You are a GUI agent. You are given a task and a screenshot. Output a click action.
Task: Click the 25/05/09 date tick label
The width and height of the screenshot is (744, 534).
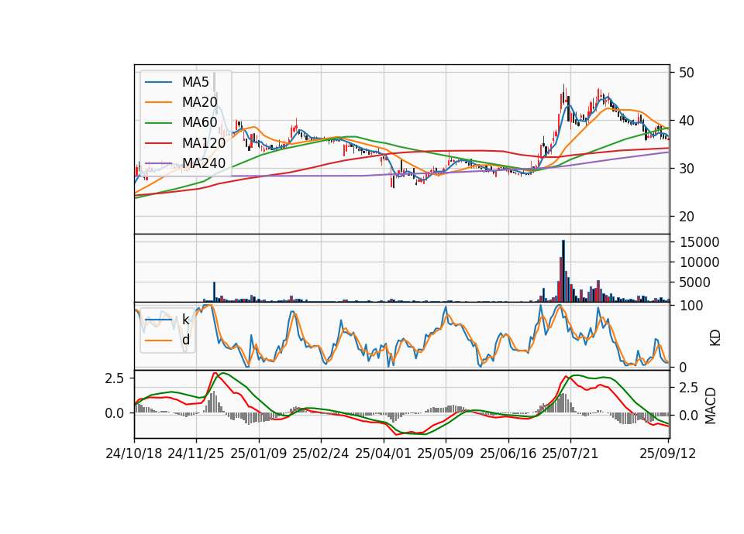[x=446, y=454]
